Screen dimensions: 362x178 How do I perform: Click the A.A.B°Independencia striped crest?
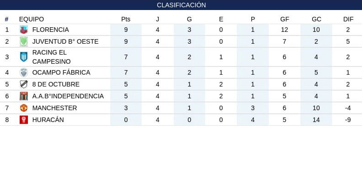click(24, 96)
